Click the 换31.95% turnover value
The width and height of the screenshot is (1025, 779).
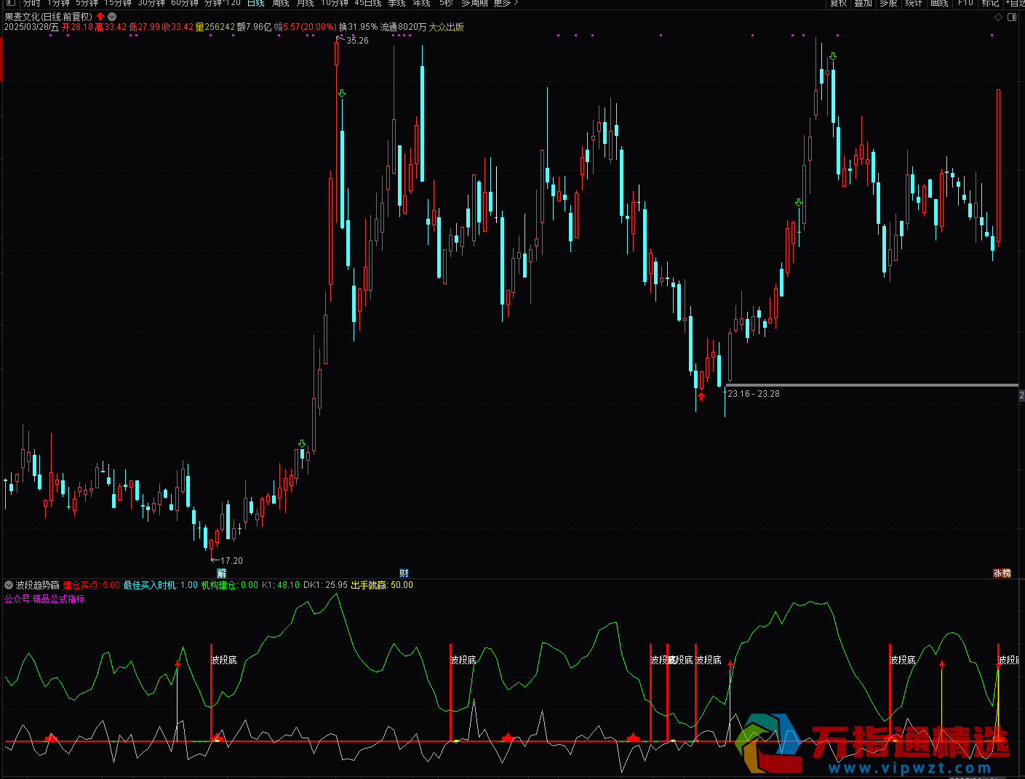click(359, 27)
